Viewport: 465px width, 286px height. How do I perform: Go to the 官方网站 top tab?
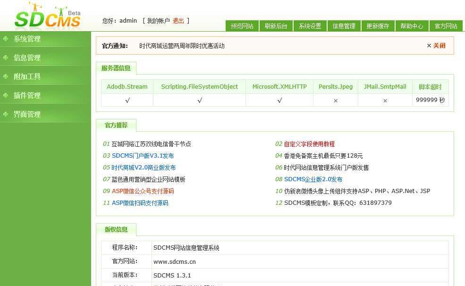click(x=446, y=26)
